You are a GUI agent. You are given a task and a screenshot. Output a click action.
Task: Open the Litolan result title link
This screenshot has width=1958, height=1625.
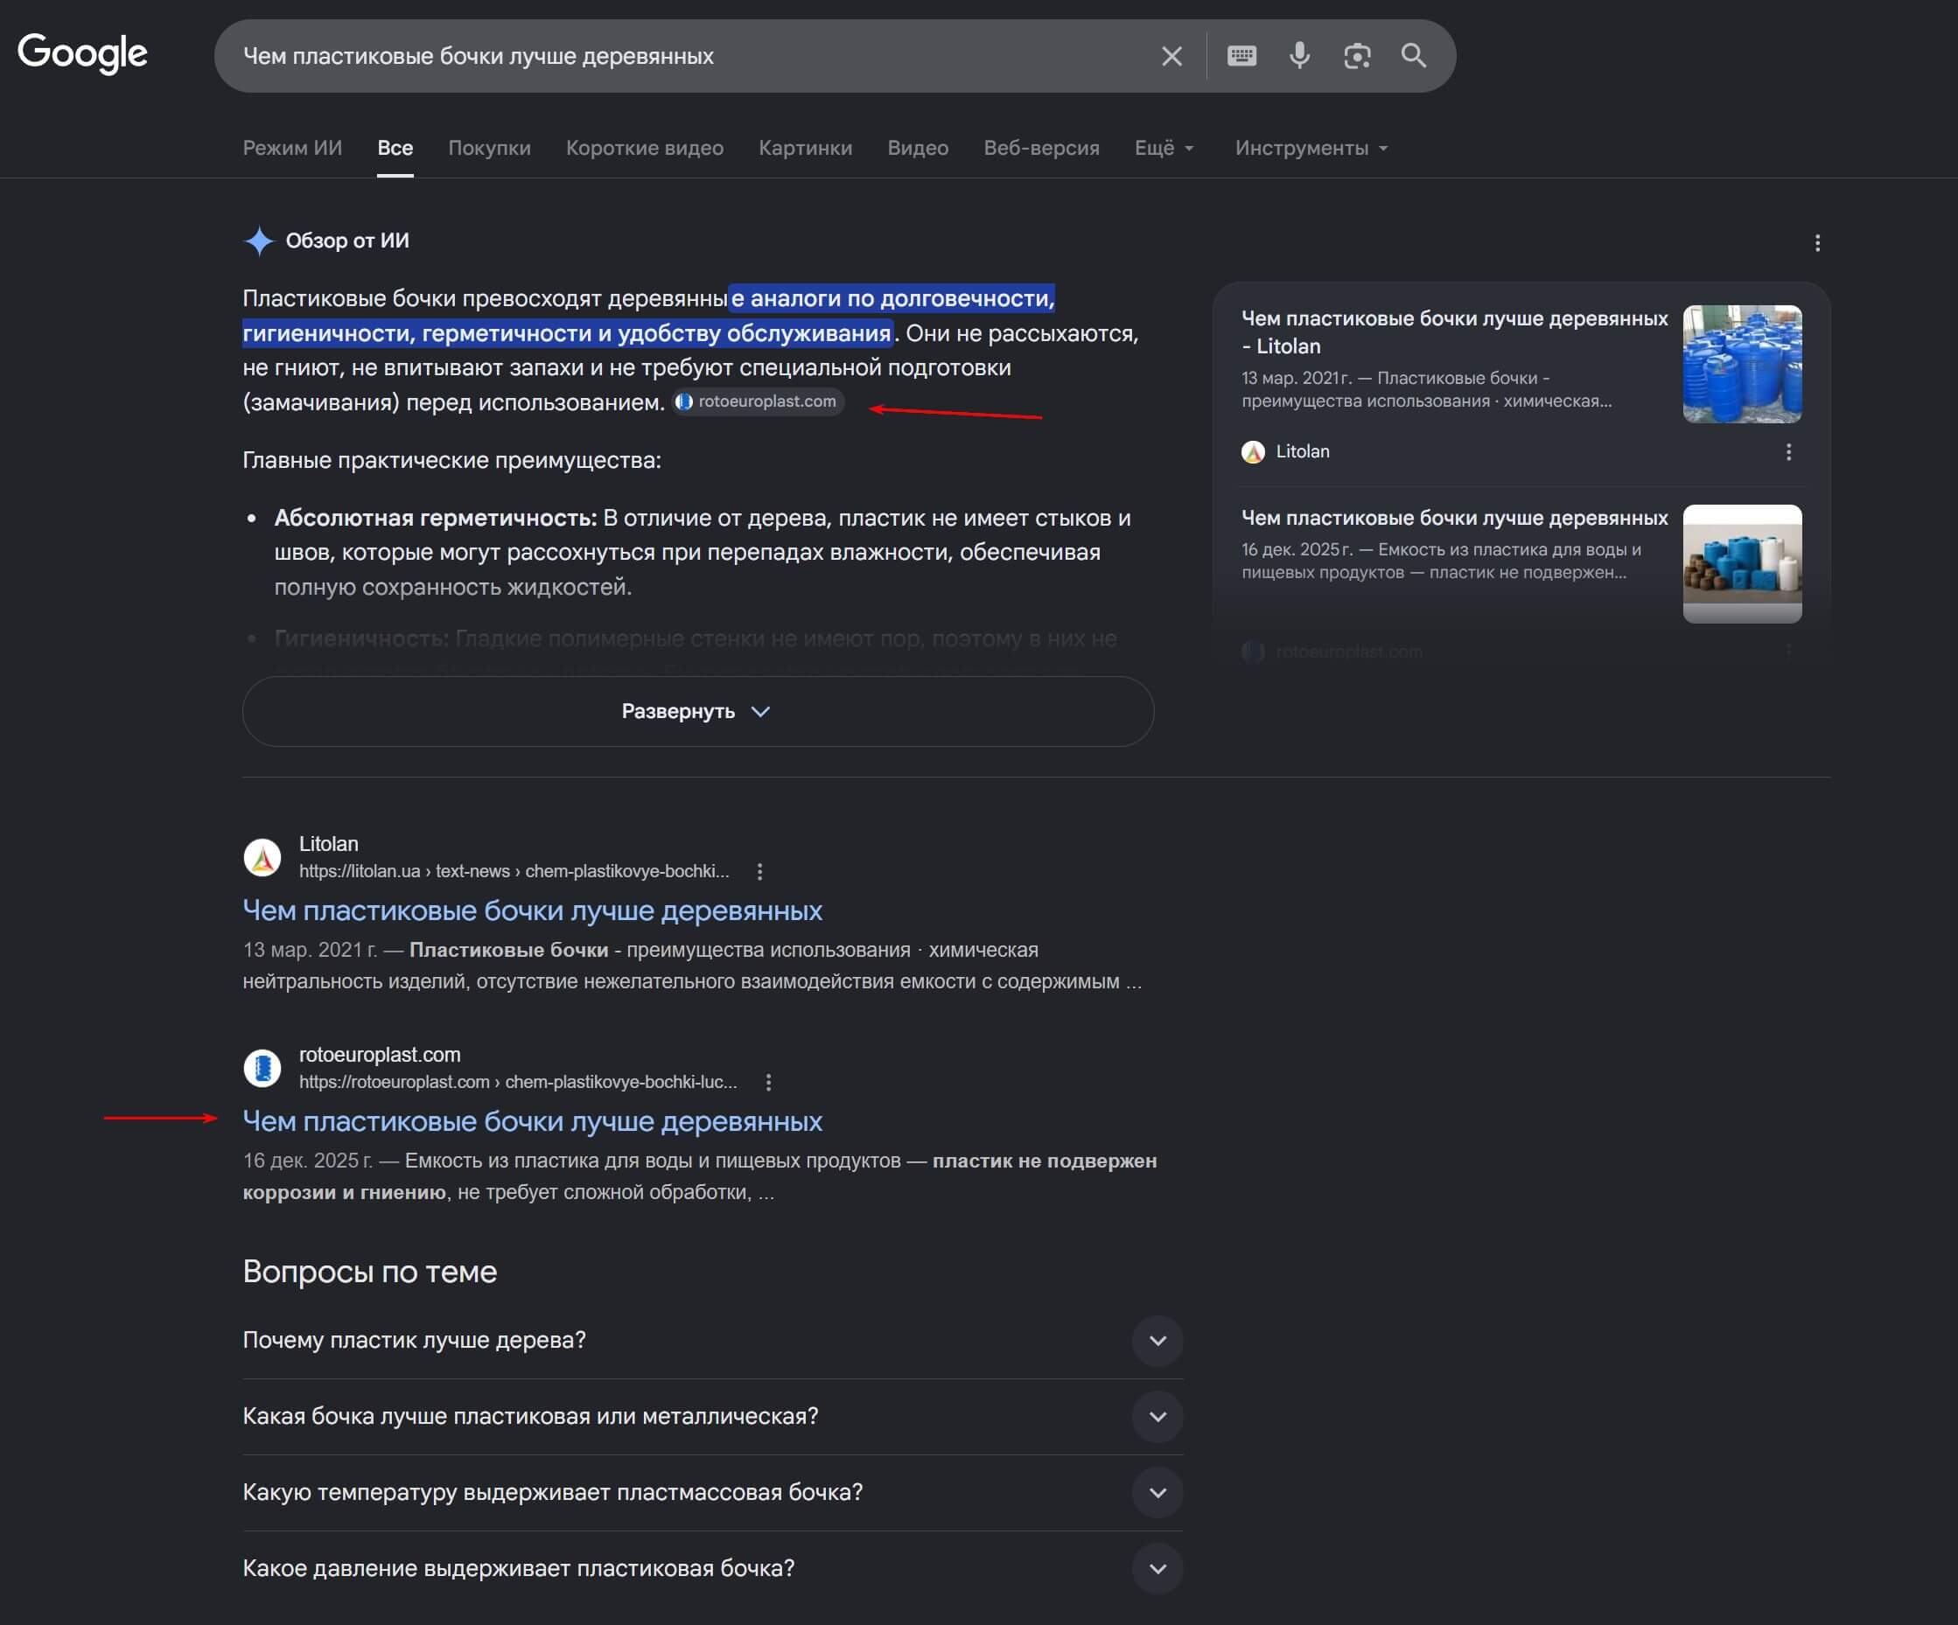pos(533,910)
